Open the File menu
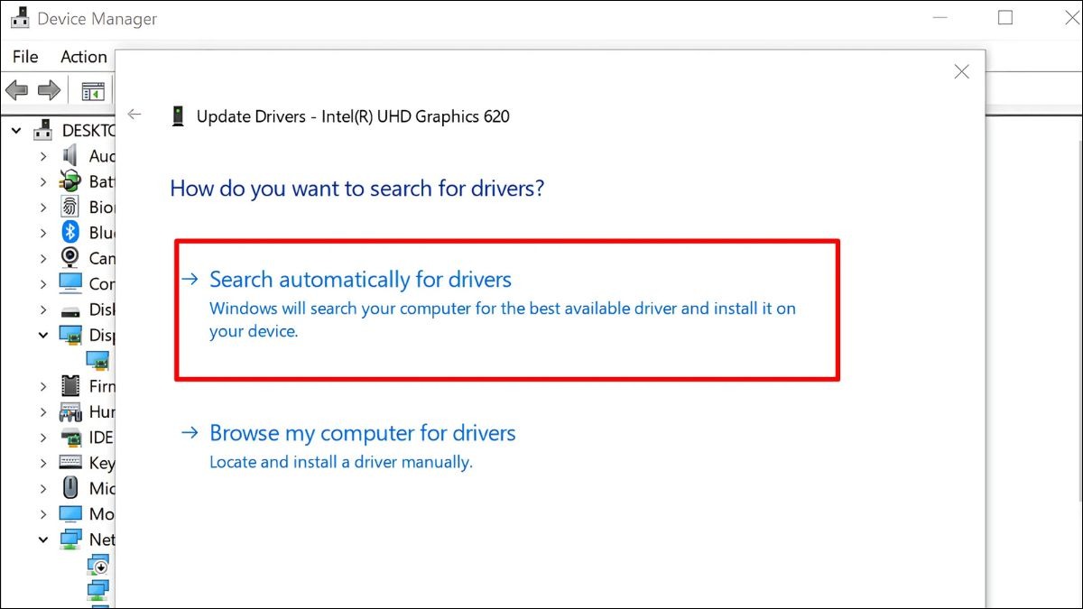The height and width of the screenshot is (609, 1083). coord(25,57)
